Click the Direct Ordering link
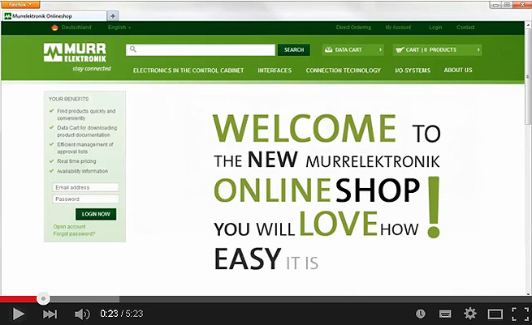This screenshot has width=532, height=325. pos(353,28)
